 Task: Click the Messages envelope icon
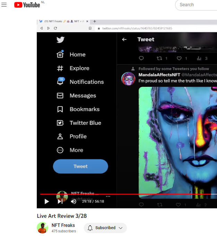[60, 95]
